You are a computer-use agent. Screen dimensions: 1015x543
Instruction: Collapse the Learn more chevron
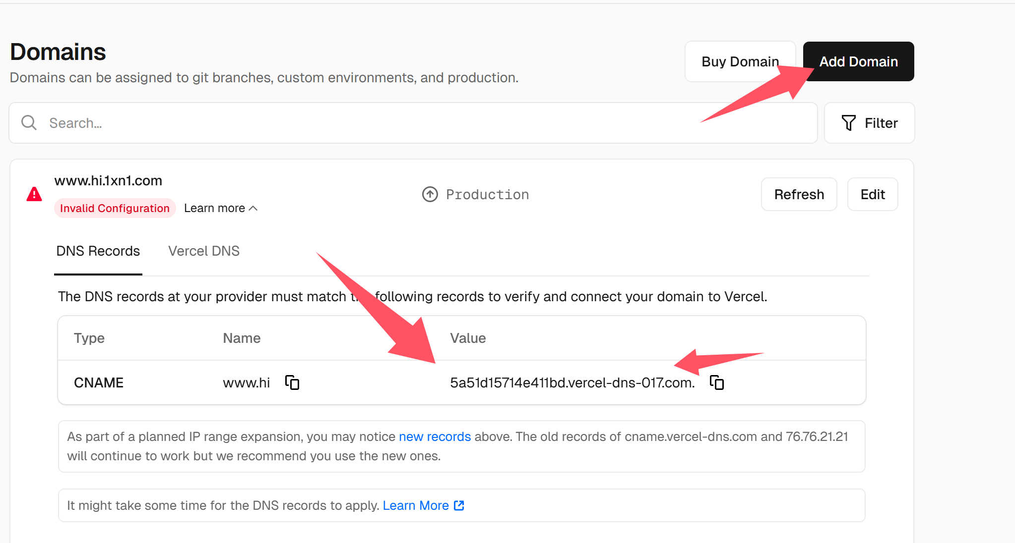pyautogui.click(x=254, y=208)
